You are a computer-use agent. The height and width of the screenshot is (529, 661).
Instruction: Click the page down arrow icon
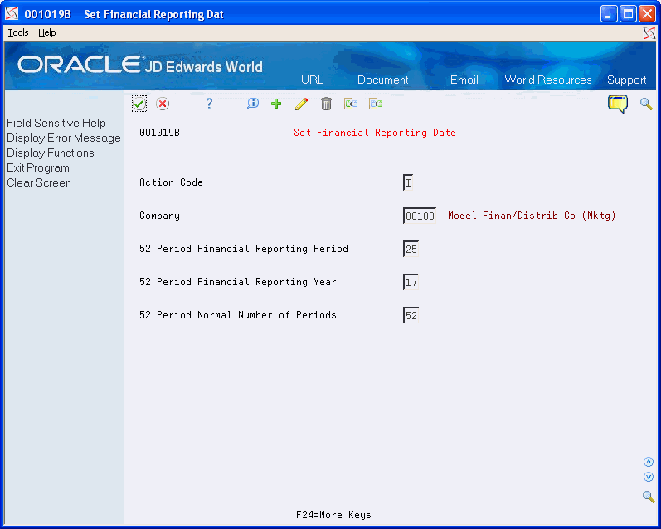click(x=649, y=477)
